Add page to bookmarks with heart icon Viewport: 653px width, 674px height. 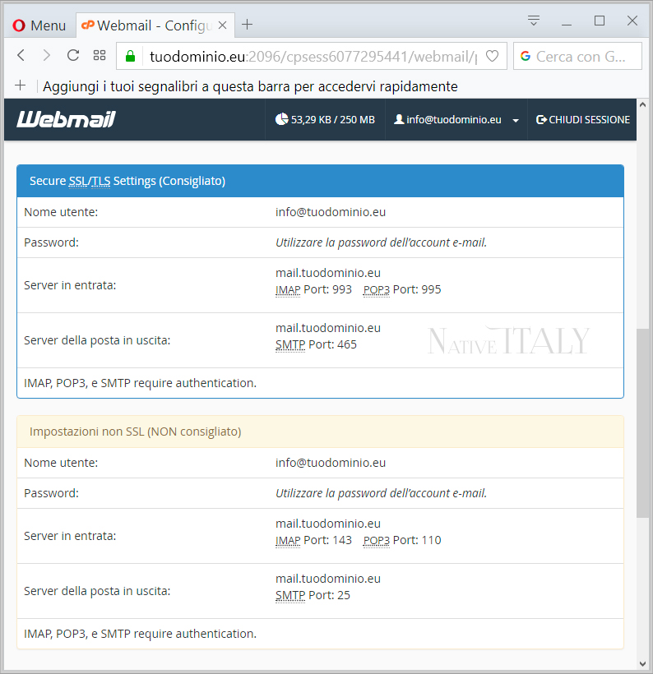492,57
